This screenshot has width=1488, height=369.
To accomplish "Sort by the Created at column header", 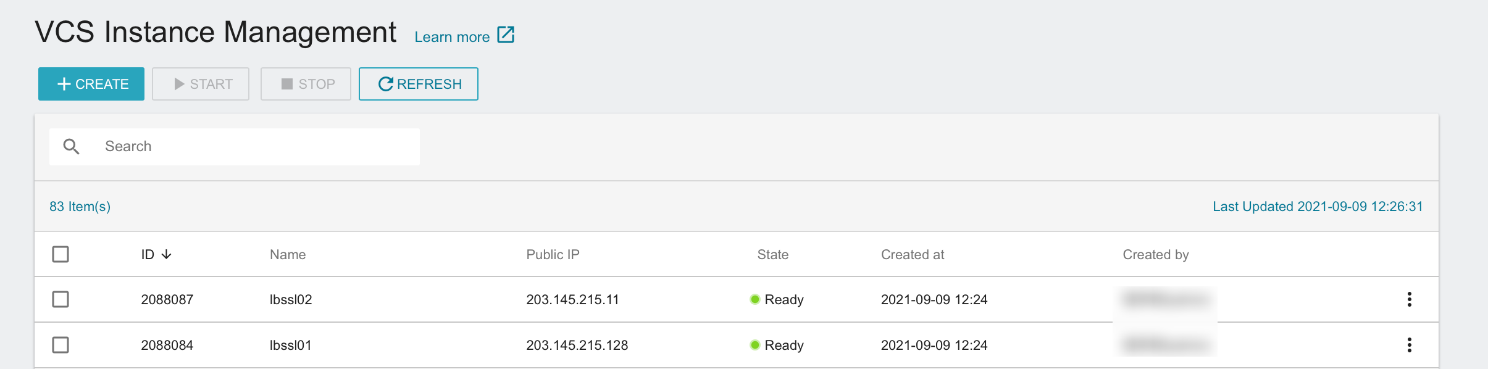I will pyautogui.click(x=913, y=254).
